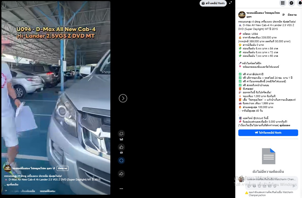
Task: Open the notifications bell icon
Action: pyautogui.click(x=300, y=3)
